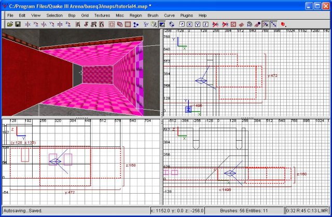Put caps on the current patch
The width and height of the screenshot is (332, 217).
pyautogui.click(x=257, y=24)
